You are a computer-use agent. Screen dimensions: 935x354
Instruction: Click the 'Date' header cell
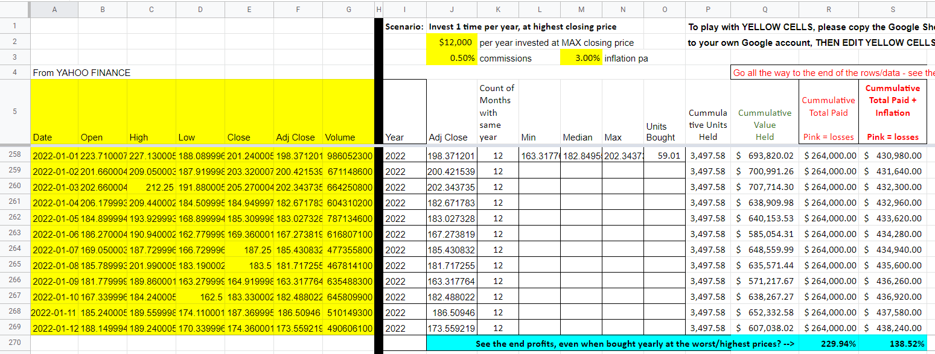[x=54, y=112]
